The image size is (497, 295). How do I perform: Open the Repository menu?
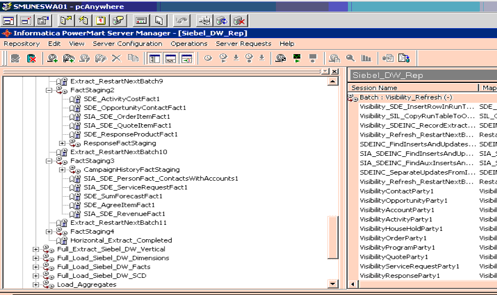[x=22, y=44]
